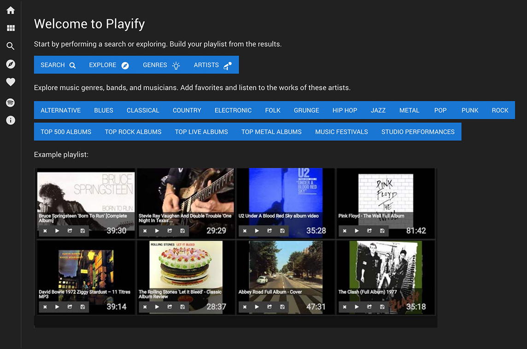Save the U2 Under A Blood Red Sky item

(282, 231)
